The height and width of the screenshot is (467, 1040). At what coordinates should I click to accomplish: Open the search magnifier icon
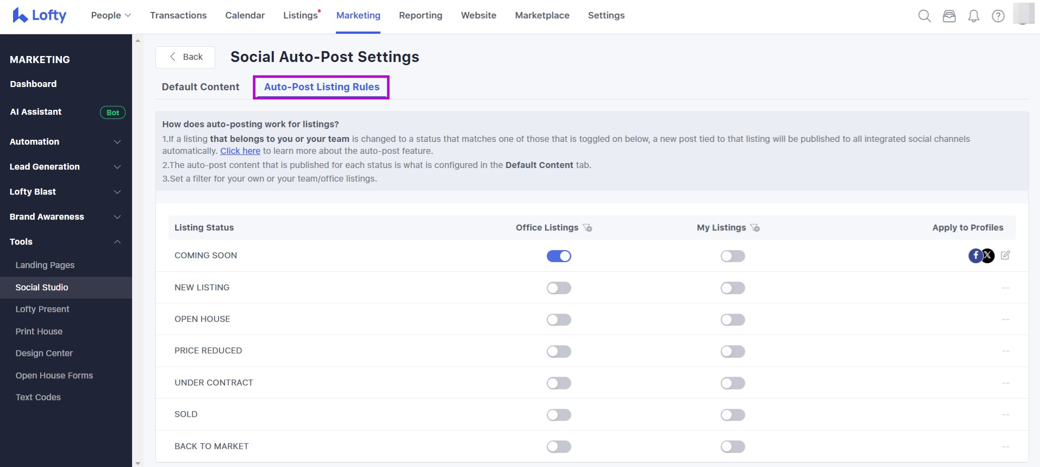coord(924,16)
